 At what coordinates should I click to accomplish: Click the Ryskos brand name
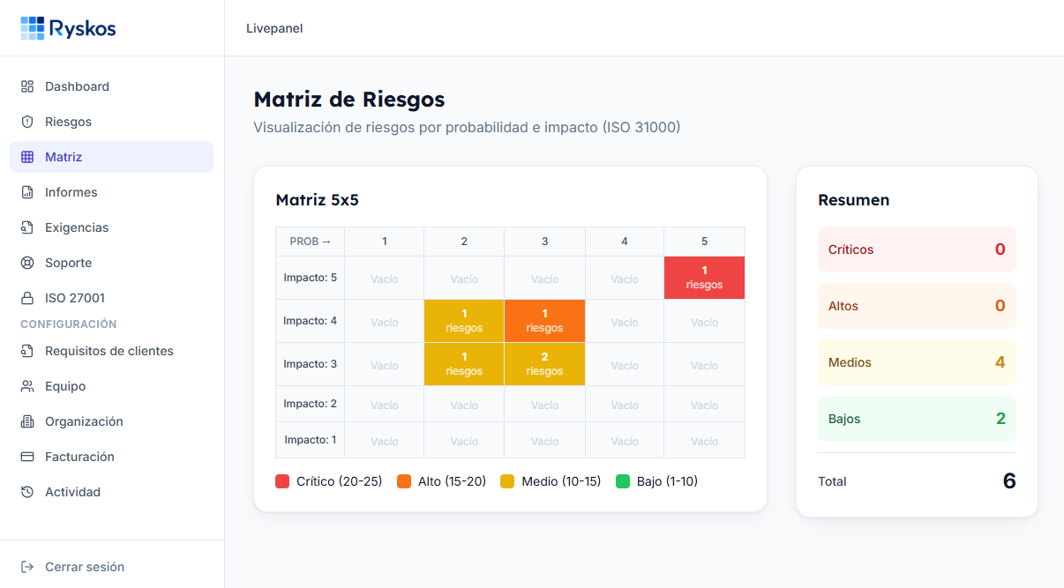tap(83, 29)
